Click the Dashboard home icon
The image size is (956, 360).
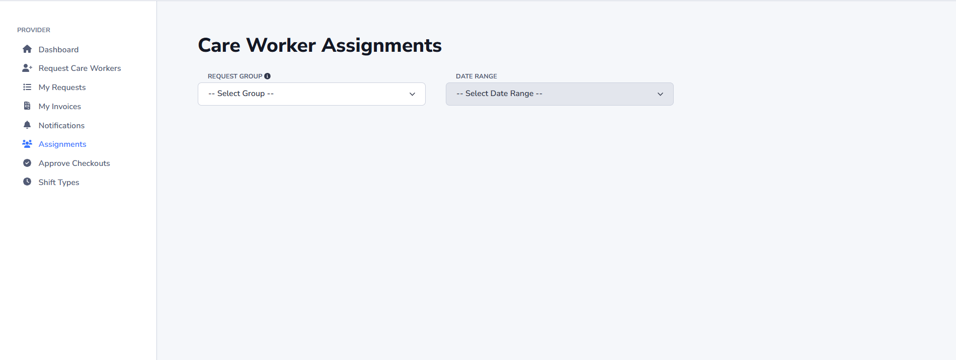tap(27, 49)
